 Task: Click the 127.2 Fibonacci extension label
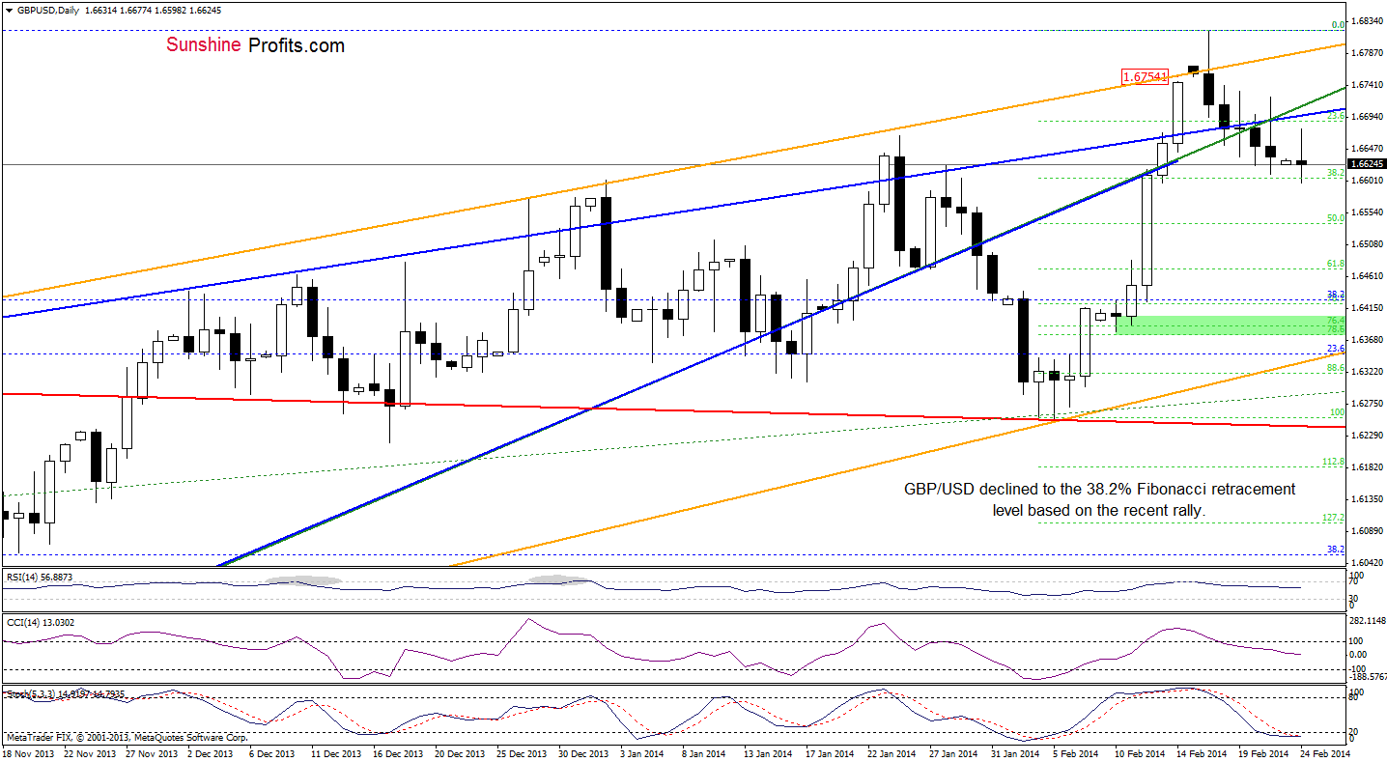[1334, 518]
